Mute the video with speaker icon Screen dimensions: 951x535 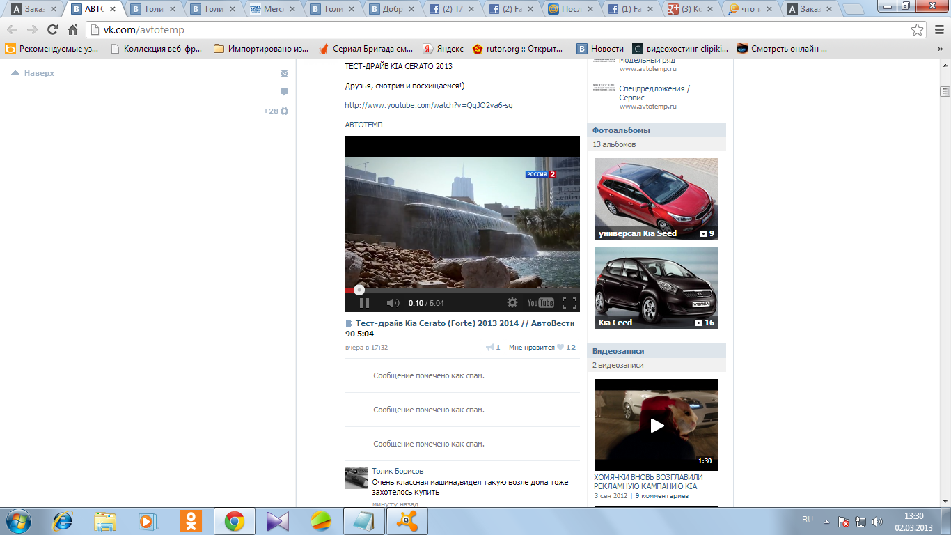pos(393,303)
